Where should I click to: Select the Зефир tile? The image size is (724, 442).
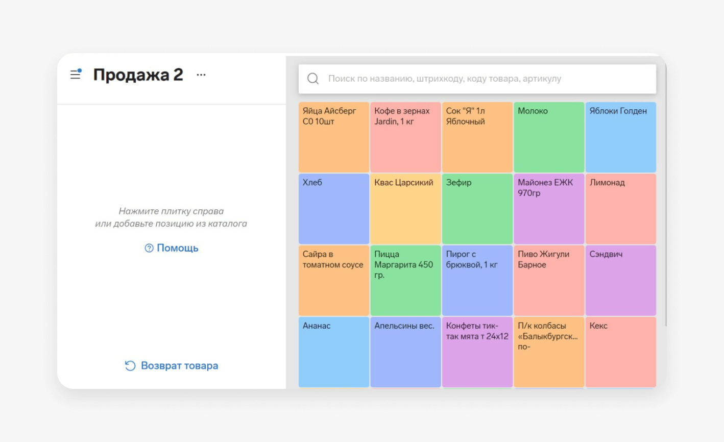coord(477,209)
